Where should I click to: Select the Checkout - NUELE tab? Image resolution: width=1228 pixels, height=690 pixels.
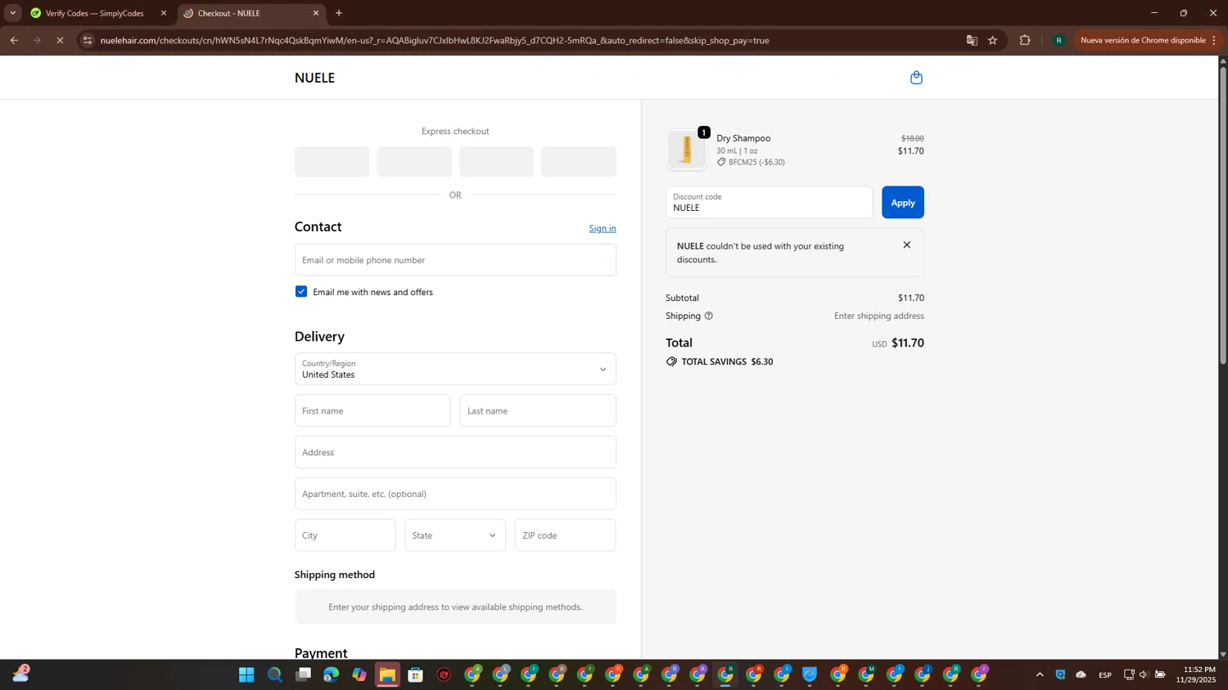click(246, 13)
